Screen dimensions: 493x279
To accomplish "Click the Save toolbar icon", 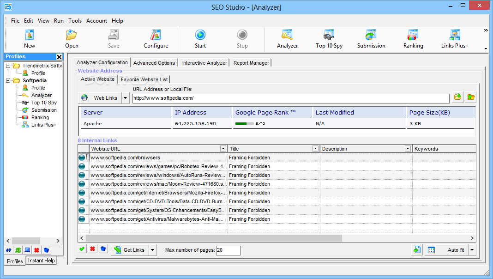I will [114, 39].
